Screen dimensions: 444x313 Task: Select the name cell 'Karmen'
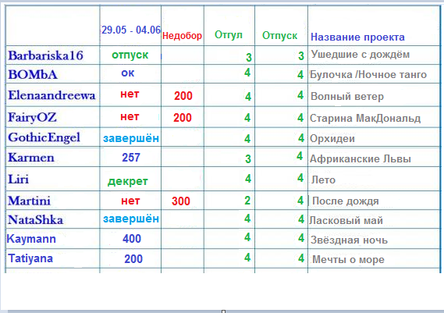(31, 158)
